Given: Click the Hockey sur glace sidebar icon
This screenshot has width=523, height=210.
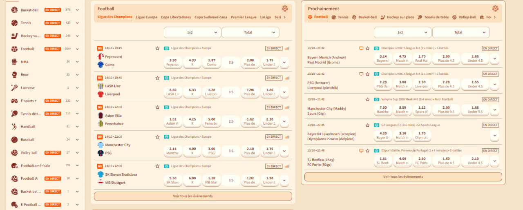Looking at the screenshot, I should pos(14,36).
